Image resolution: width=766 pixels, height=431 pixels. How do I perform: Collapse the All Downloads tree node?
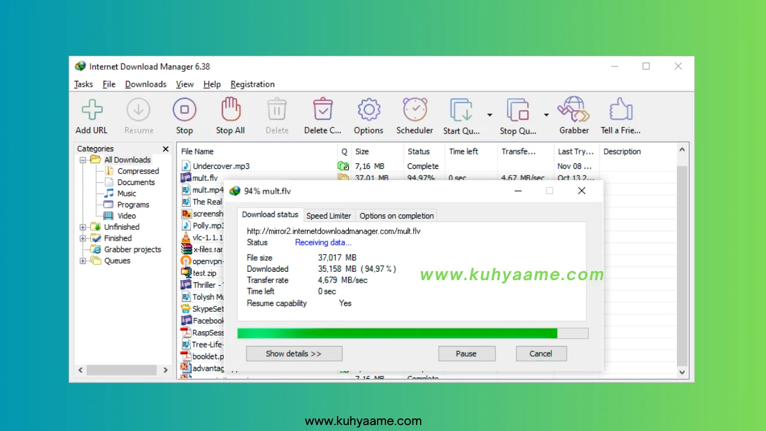click(83, 160)
